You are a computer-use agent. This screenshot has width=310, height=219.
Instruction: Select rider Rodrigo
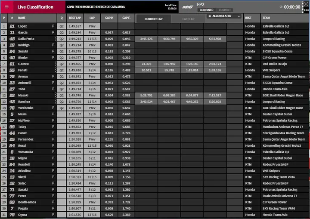click(x=24, y=45)
